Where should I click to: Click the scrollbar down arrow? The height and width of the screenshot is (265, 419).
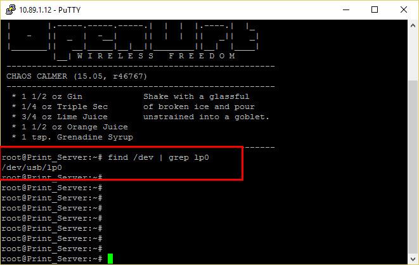click(x=413, y=259)
